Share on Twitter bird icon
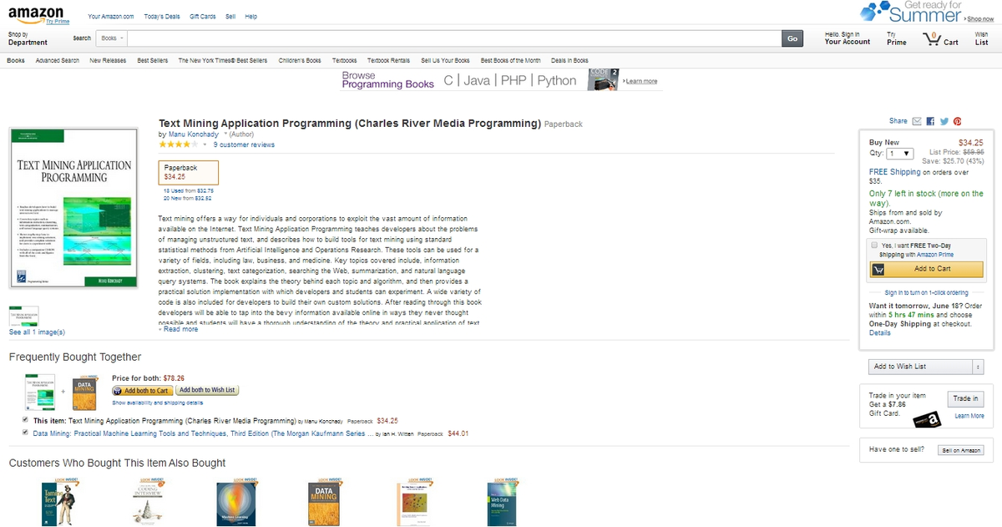This screenshot has width=1002, height=527. 944,121
